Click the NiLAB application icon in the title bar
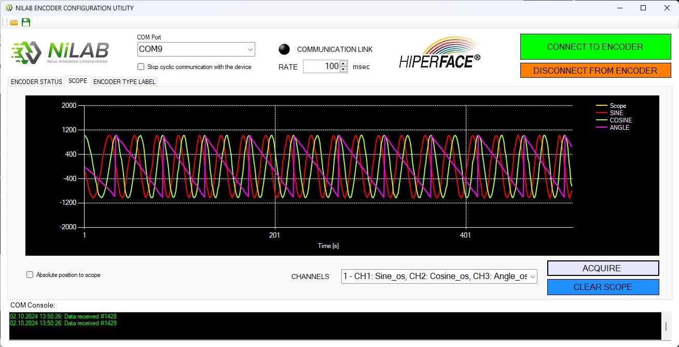This screenshot has width=679, height=347. 7,8
